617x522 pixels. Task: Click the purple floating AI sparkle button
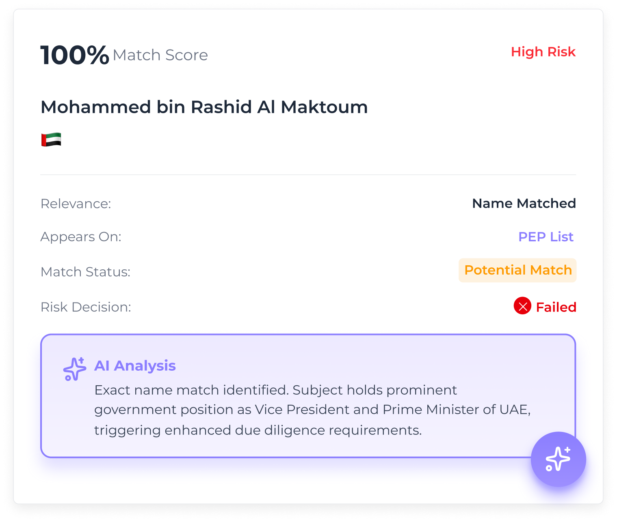(558, 459)
